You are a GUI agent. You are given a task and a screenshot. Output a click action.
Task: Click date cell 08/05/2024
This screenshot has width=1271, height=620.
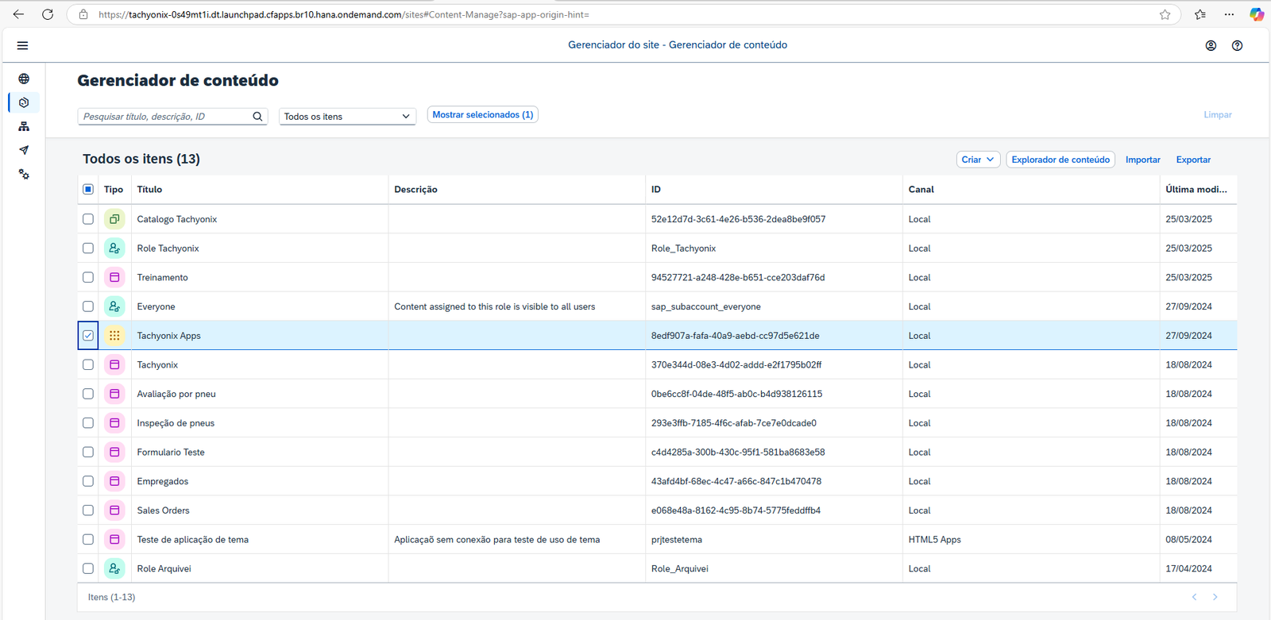(1188, 539)
